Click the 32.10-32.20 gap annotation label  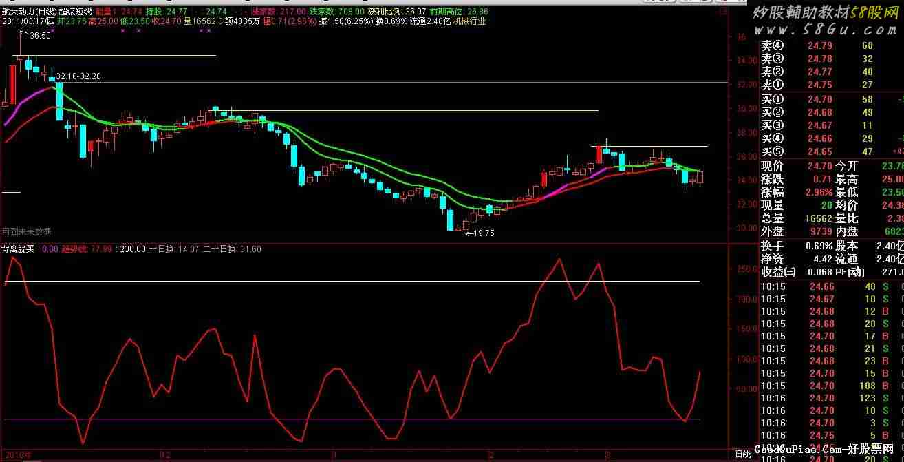[78, 76]
